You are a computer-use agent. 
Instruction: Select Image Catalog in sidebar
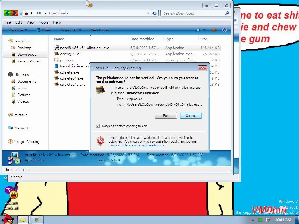(27, 141)
